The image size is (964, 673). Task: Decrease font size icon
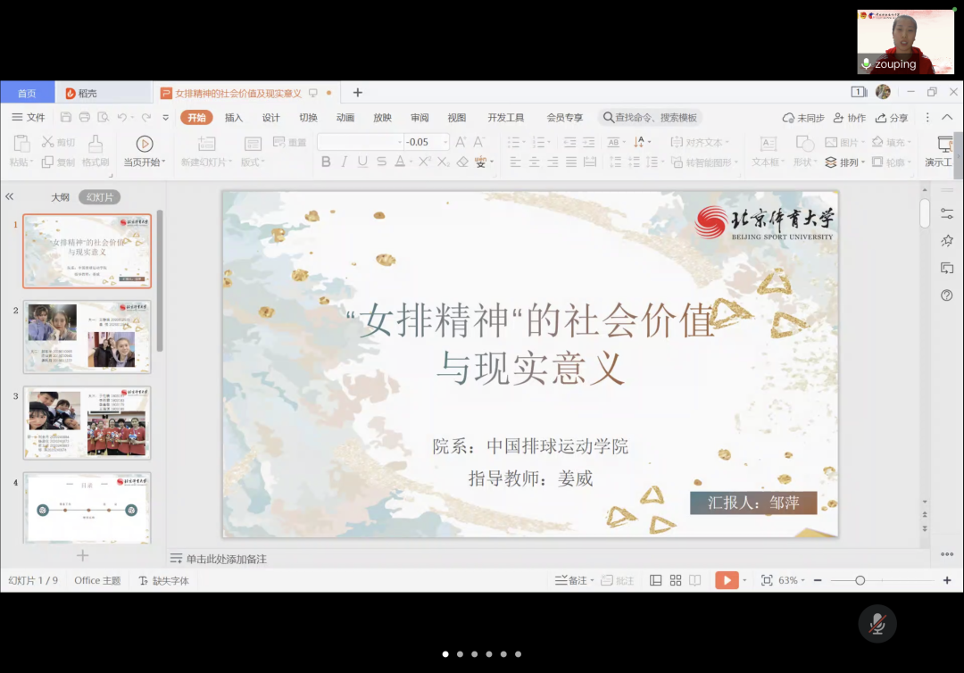click(x=479, y=142)
